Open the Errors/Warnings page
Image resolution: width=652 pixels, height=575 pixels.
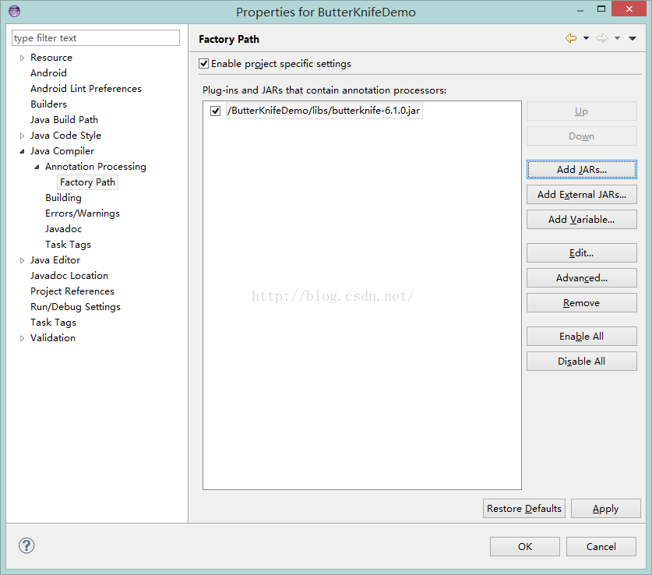click(x=83, y=213)
